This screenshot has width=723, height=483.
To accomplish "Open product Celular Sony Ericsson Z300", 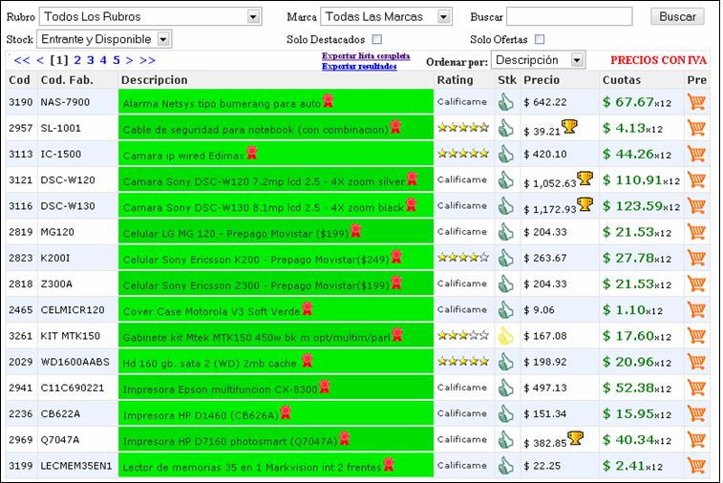I will pyautogui.click(x=256, y=285).
